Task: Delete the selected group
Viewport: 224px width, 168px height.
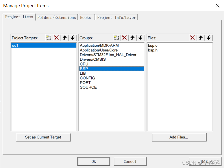Action: coord(125,38)
